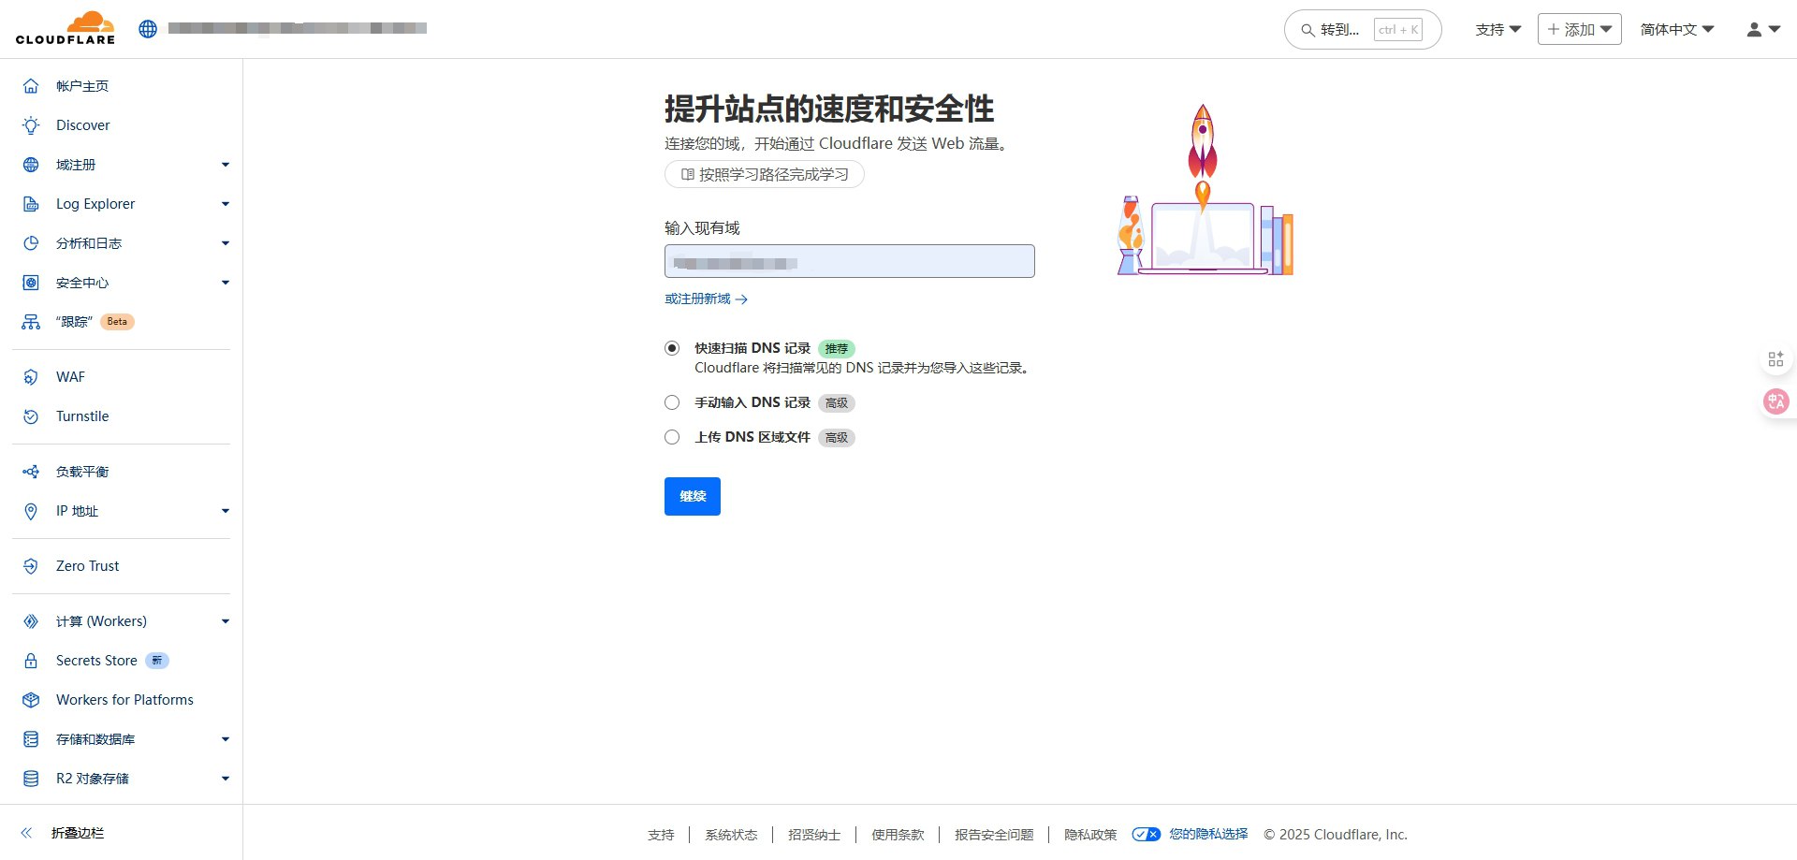The height and width of the screenshot is (860, 1797).
Task: Click the Turnstile icon in sidebar
Action: 31,416
